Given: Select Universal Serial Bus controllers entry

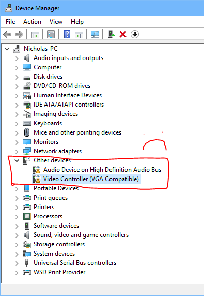Looking at the screenshot, I should pos(75,263).
